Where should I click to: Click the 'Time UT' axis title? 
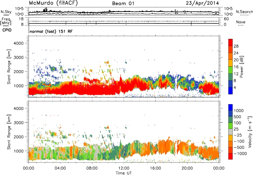(x=124, y=173)
